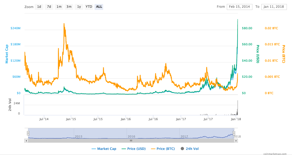Select the 1d zoom range
The image size is (292, 155).
tap(39, 7)
